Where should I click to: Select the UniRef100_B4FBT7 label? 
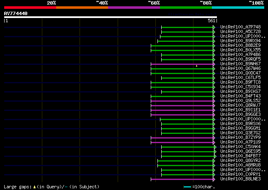click(x=240, y=156)
